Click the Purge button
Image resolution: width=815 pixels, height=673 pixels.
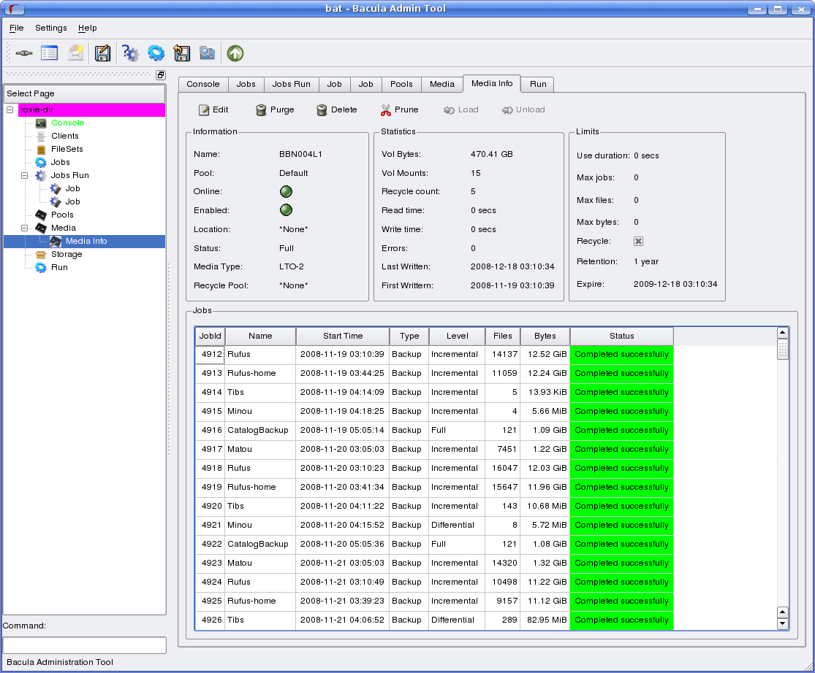tap(275, 109)
